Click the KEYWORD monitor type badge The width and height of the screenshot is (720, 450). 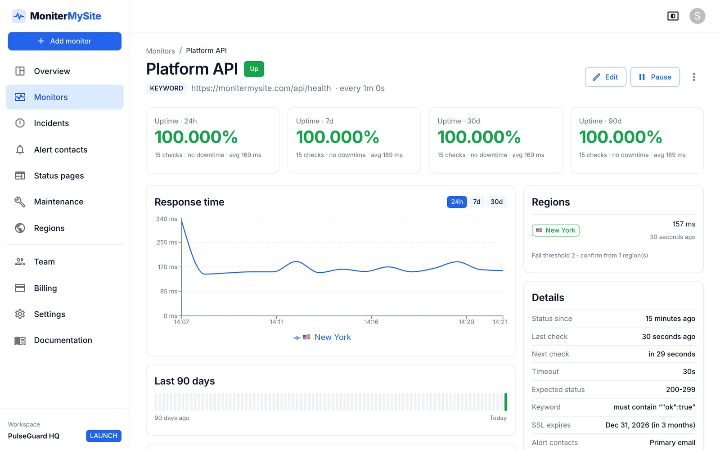pyautogui.click(x=166, y=88)
